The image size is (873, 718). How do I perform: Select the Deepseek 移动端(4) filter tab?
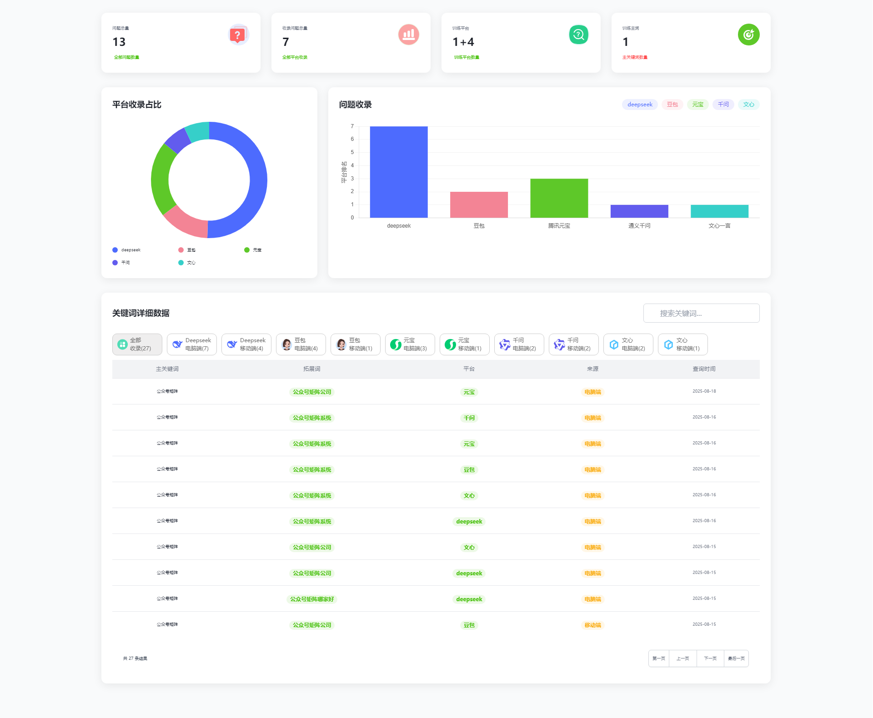click(x=246, y=344)
